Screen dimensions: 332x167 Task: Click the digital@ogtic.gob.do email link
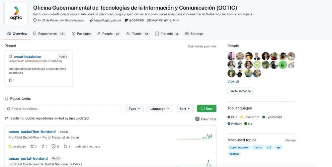[x=166, y=20]
